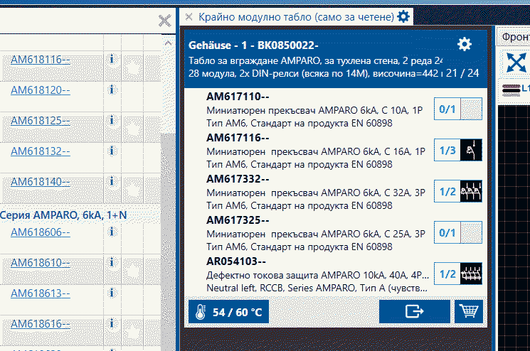Close the Крайно модулно табло tab

[189, 16]
